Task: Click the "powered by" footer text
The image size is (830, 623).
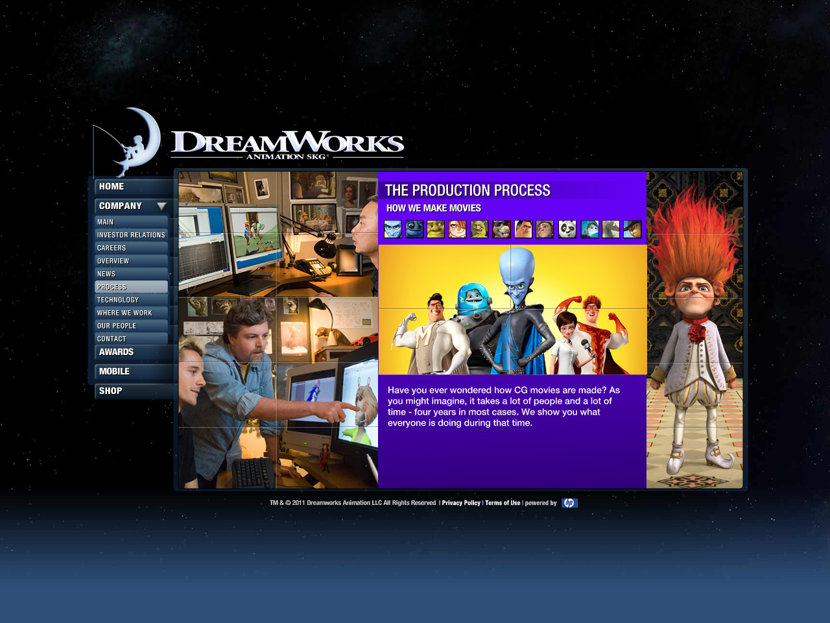Action: coord(541,503)
